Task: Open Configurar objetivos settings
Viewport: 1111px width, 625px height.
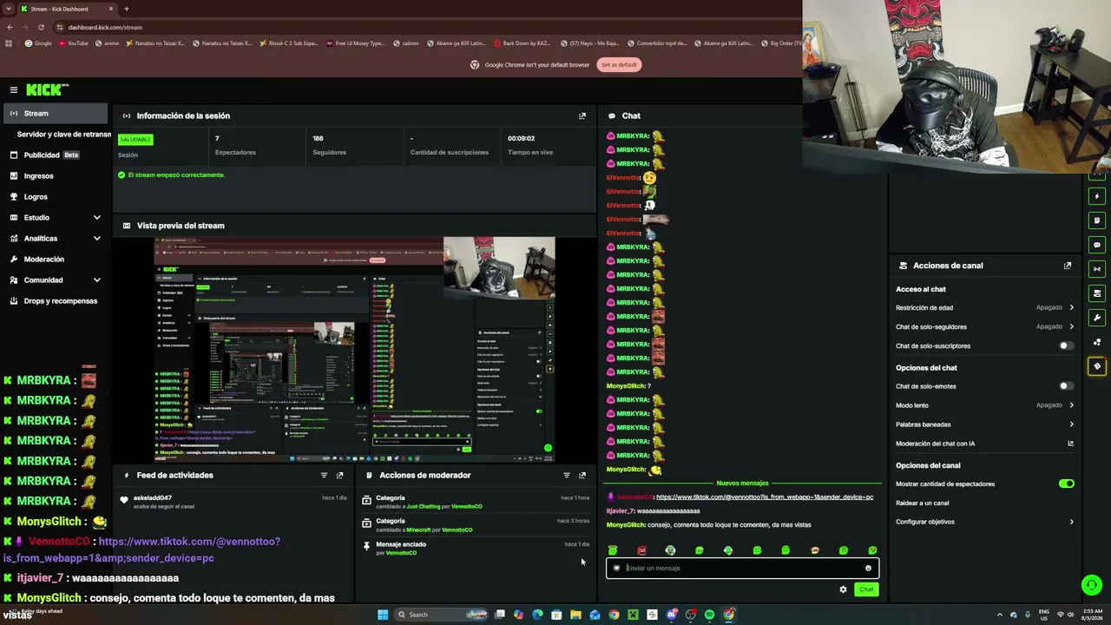Action: pos(985,522)
